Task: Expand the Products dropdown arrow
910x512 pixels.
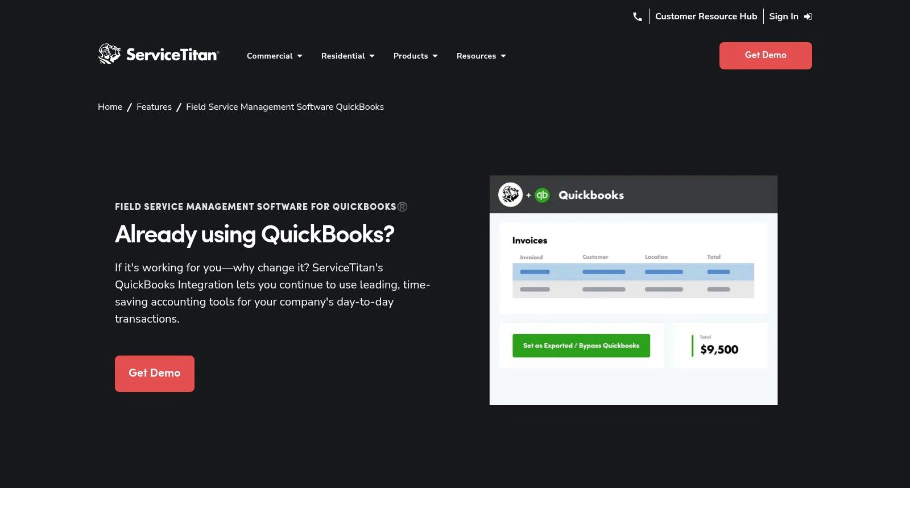Action: pos(435,56)
